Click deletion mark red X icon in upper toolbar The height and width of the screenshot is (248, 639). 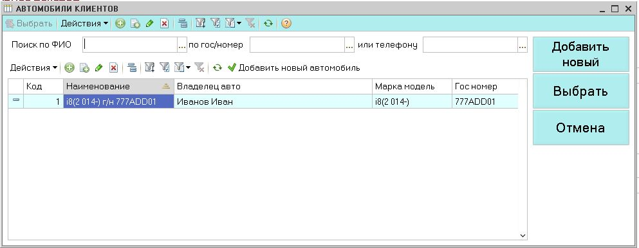point(164,24)
